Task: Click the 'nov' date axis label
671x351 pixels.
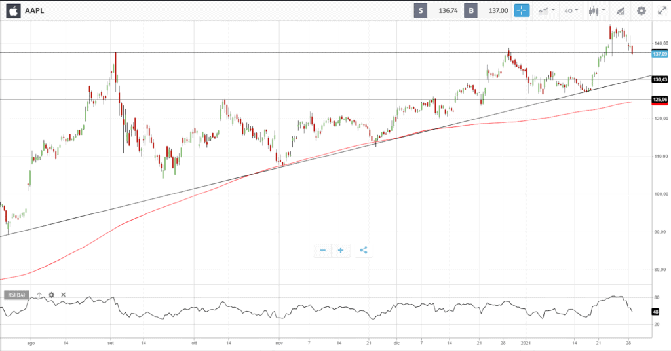Action: click(x=279, y=343)
